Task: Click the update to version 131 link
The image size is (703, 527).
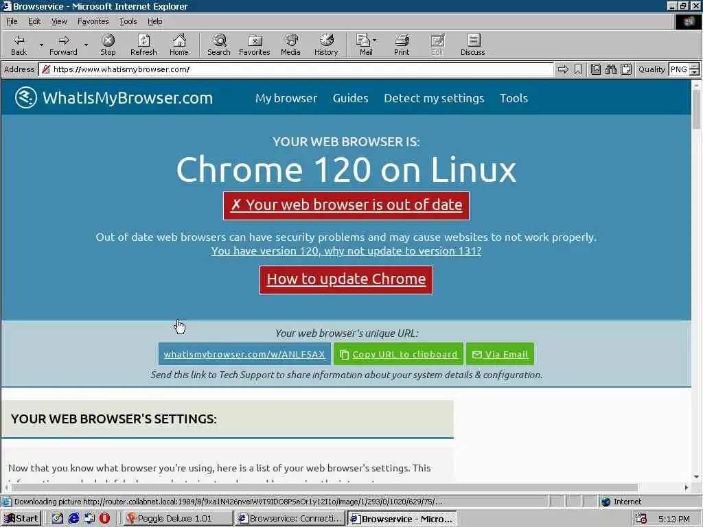Action: 346,251
